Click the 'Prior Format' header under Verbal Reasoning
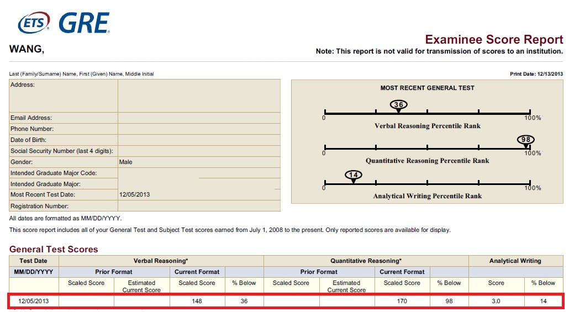The width and height of the screenshot is (569, 312). click(x=114, y=272)
